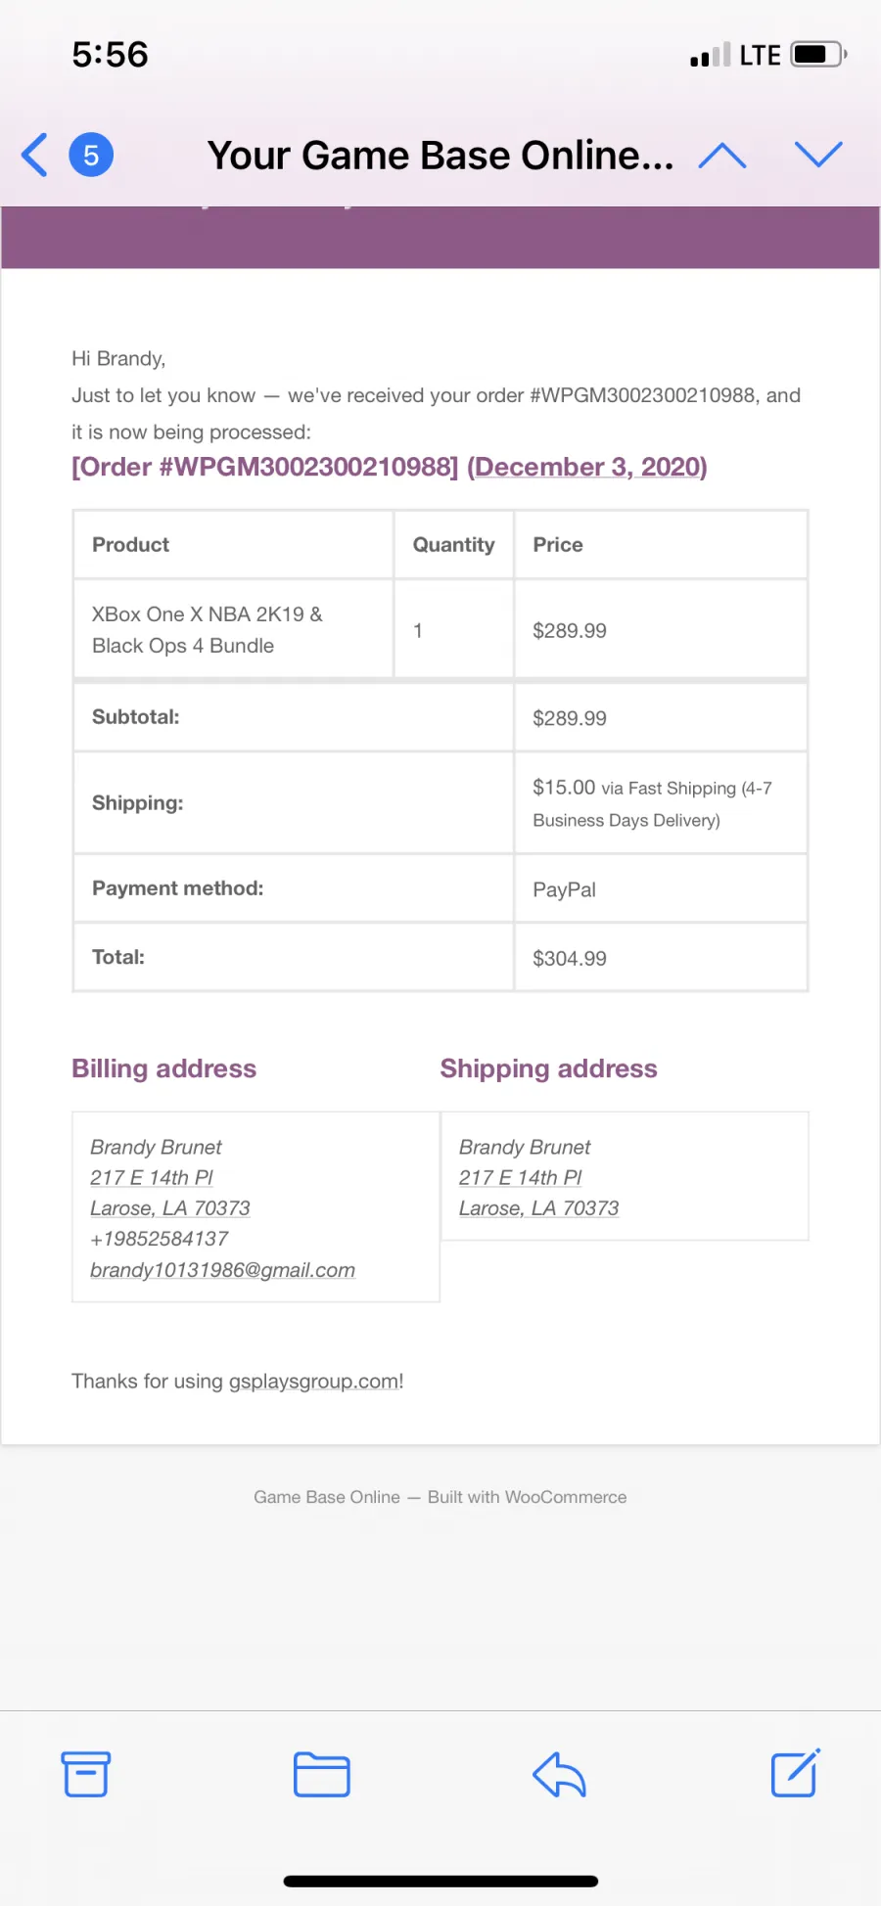
Task: Tap the back arrow to the inbox
Action: coord(34,155)
